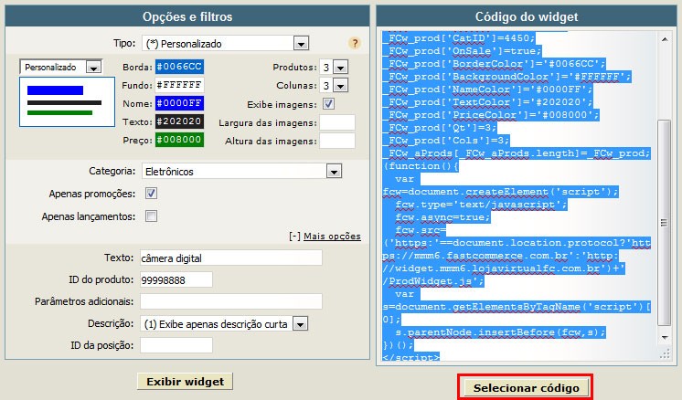This screenshot has height=400, width=682.
Task: Uncheck the Apenas promoções checkbox
Action: point(151,194)
